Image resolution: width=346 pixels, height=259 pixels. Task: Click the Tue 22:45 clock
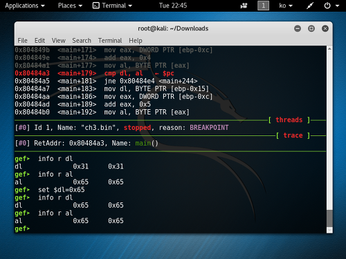tap(173, 6)
